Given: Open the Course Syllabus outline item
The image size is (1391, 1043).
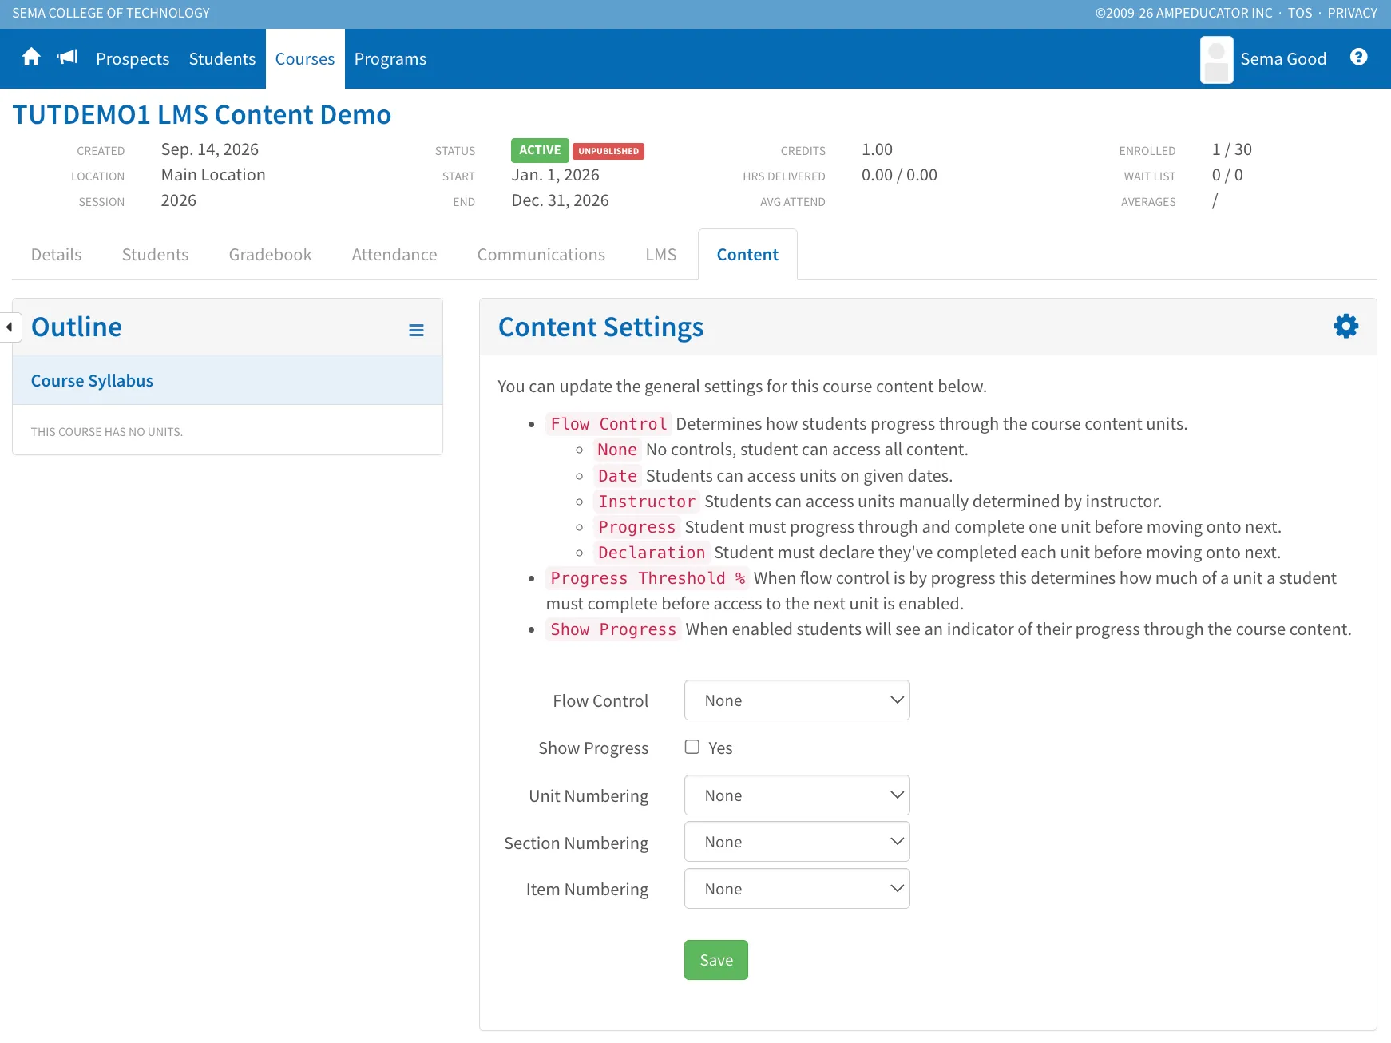Looking at the screenshot, I should coord(228,381).
